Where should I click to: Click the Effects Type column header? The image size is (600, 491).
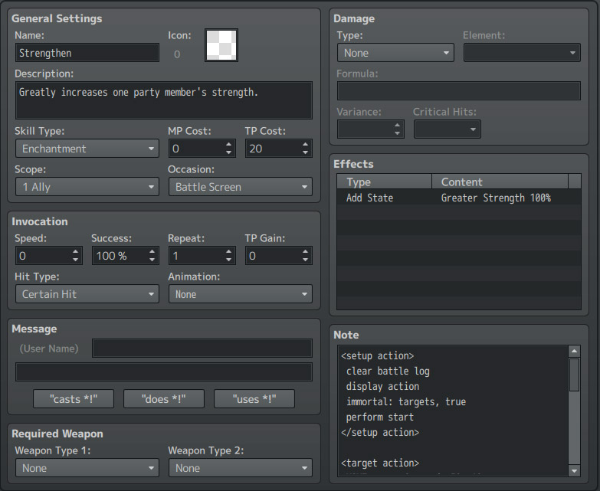tap(384, 182)
